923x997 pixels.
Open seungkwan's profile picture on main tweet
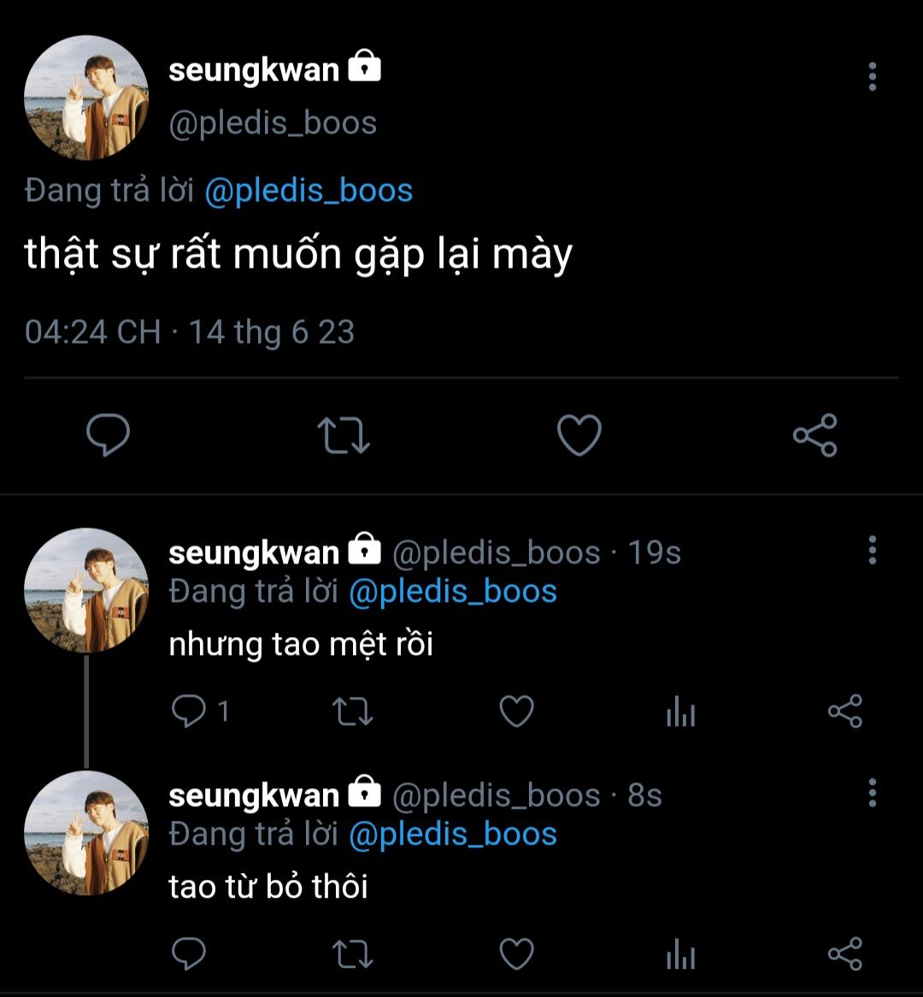tap(85, 97)
